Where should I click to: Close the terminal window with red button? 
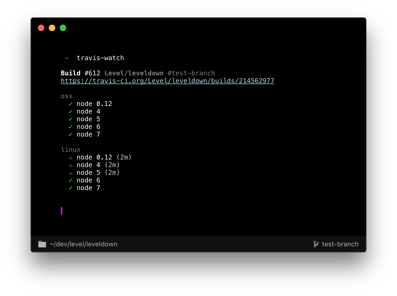[41, 28]
